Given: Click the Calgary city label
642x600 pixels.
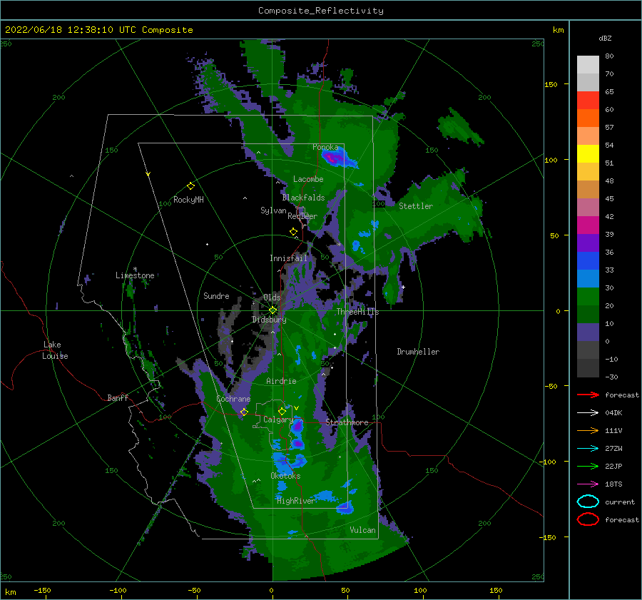Looking at the screenshot, I should [278, 420].
